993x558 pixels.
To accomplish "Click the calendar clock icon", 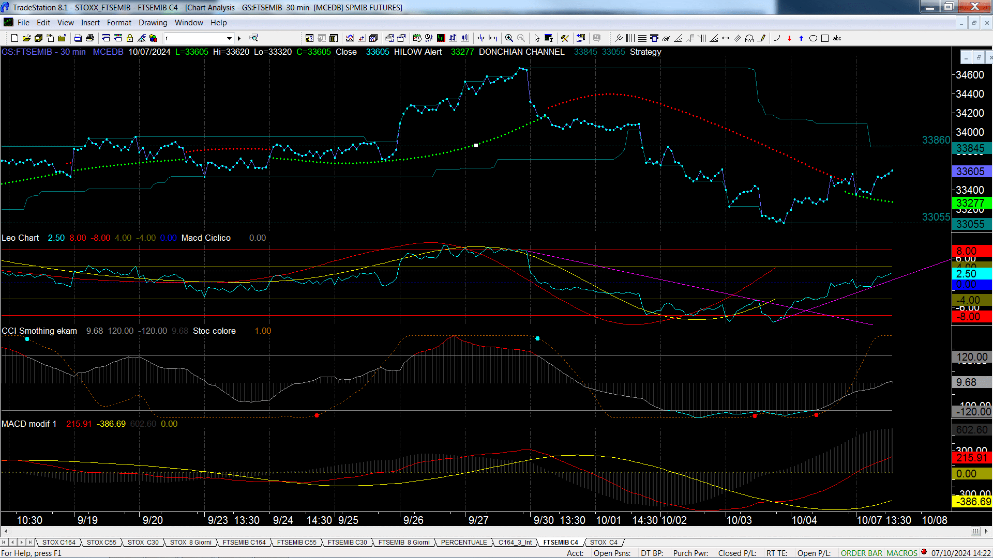I will [x=417, y=38].
